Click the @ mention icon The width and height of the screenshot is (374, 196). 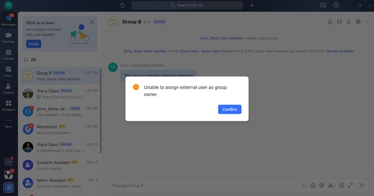click(x=321, y=186)
